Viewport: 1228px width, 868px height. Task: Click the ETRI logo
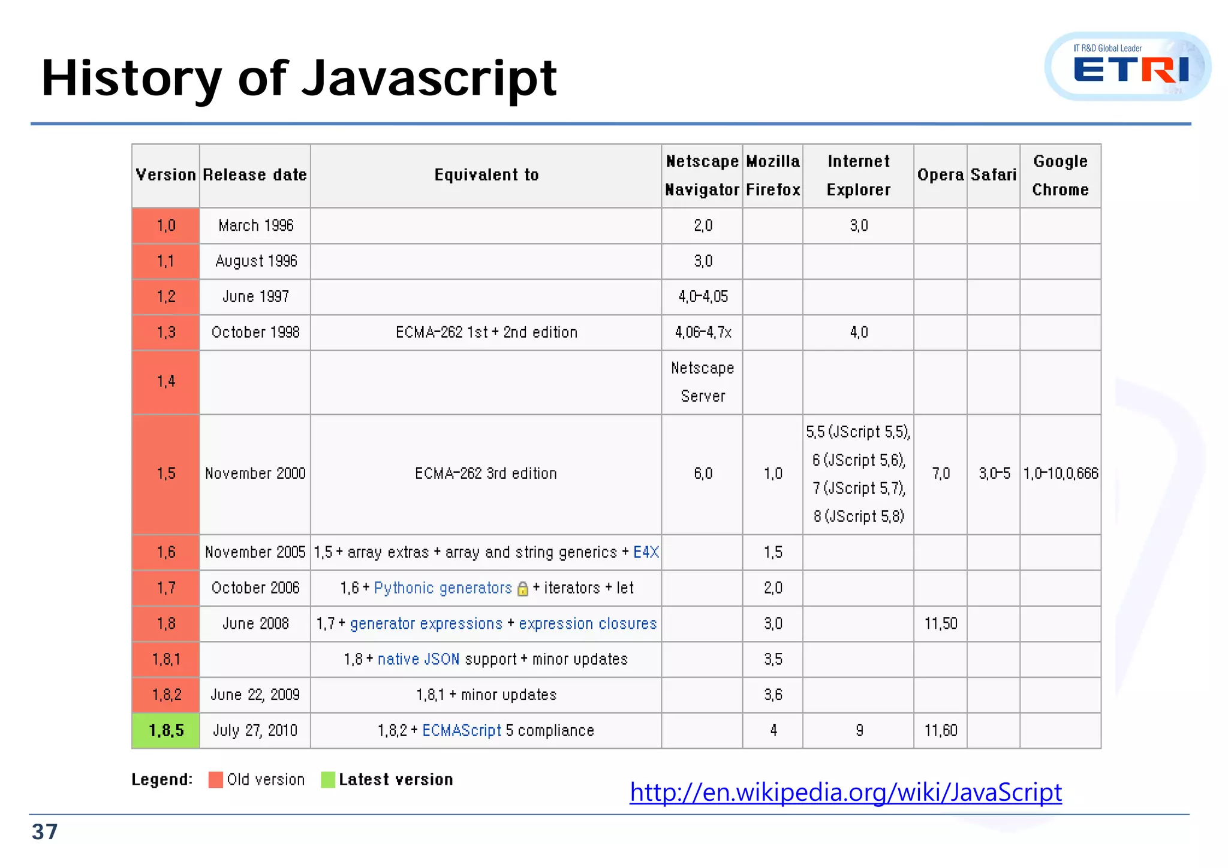point(1127,67)
